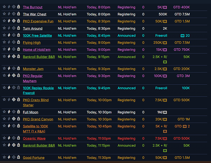The image size is (211, 163).
Task: Open The War Chest tournament
Action: point(35,14)
